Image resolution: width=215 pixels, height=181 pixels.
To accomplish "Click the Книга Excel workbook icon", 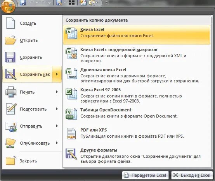I will pos(71,33).
